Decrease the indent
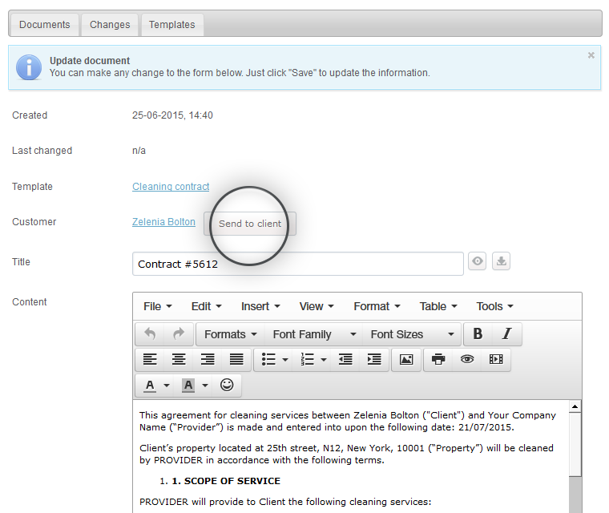The width and height of the screenshot is (609, 513). [x=345, y=359]
